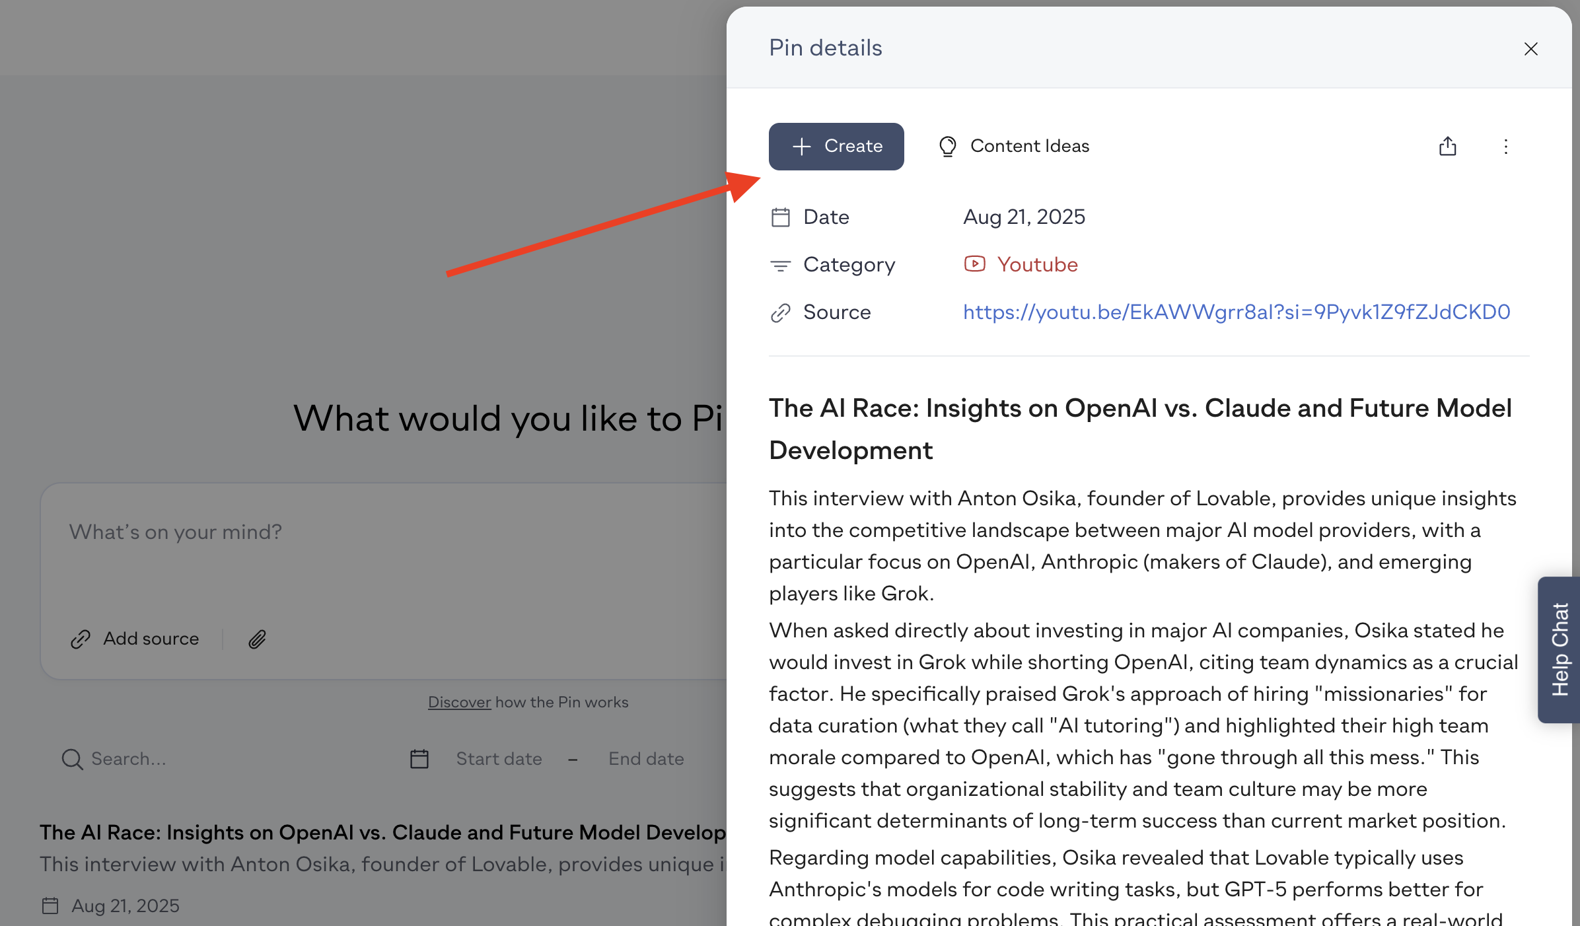The image size is (1580, 926).
Task: Click the calendar icon next to Date
Action: [x=780, y=217]
